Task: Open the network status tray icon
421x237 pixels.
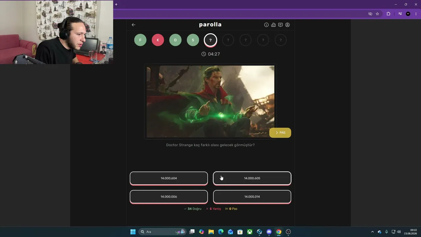Action: click(x=393, y=232)
